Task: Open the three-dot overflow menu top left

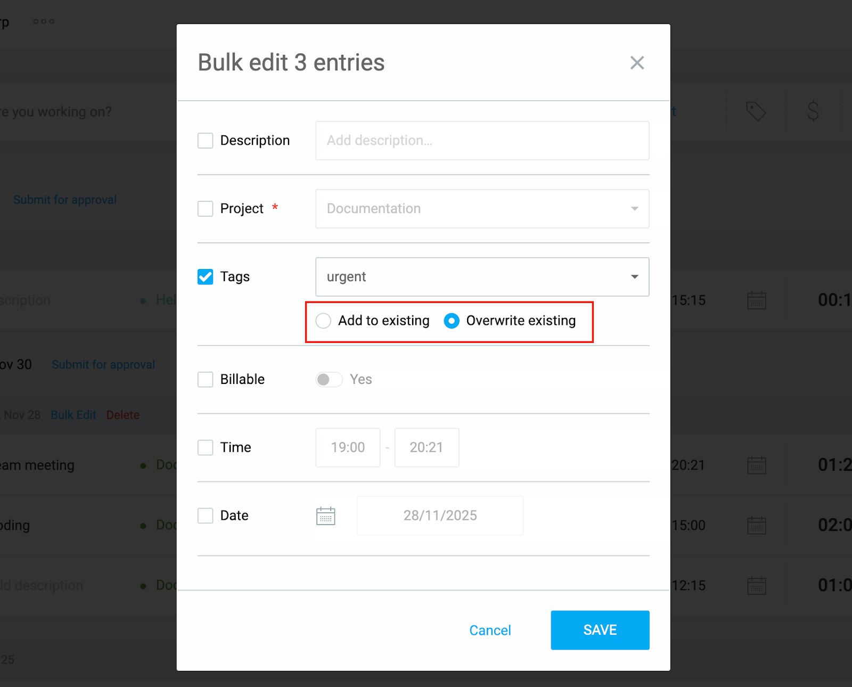Action: coord(43,21)
